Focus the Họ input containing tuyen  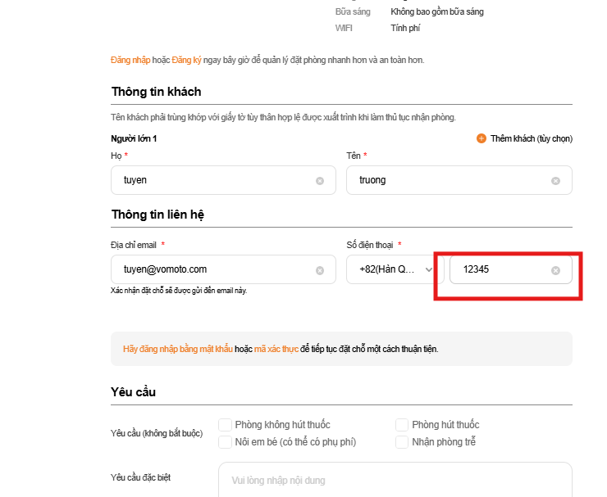pos(213,180)
